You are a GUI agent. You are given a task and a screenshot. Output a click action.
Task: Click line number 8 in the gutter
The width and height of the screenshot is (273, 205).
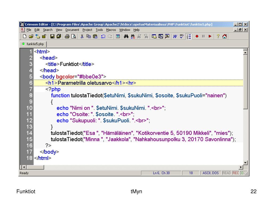pos(31,96)
